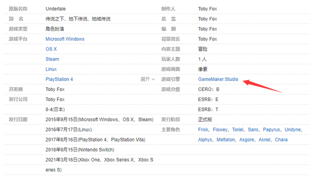319x180 pixels.
Task: Open the Asgore character link
Action: pyautogui.click(x=247, y=139)
